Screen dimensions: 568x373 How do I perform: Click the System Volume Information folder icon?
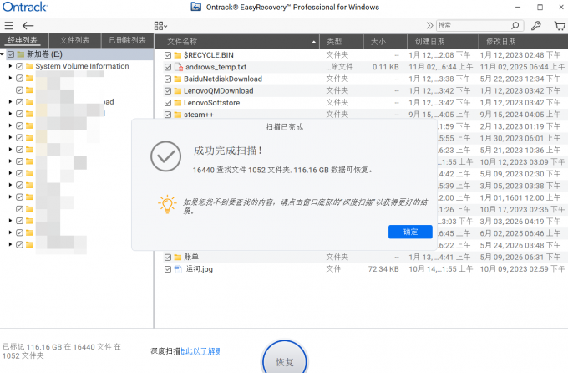[x=29, y=66]
